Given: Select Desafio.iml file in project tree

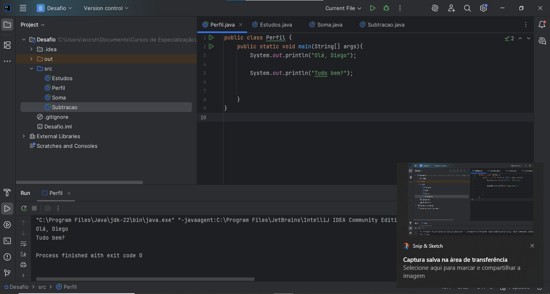Looking at the screenshot, I should (58, 126).
